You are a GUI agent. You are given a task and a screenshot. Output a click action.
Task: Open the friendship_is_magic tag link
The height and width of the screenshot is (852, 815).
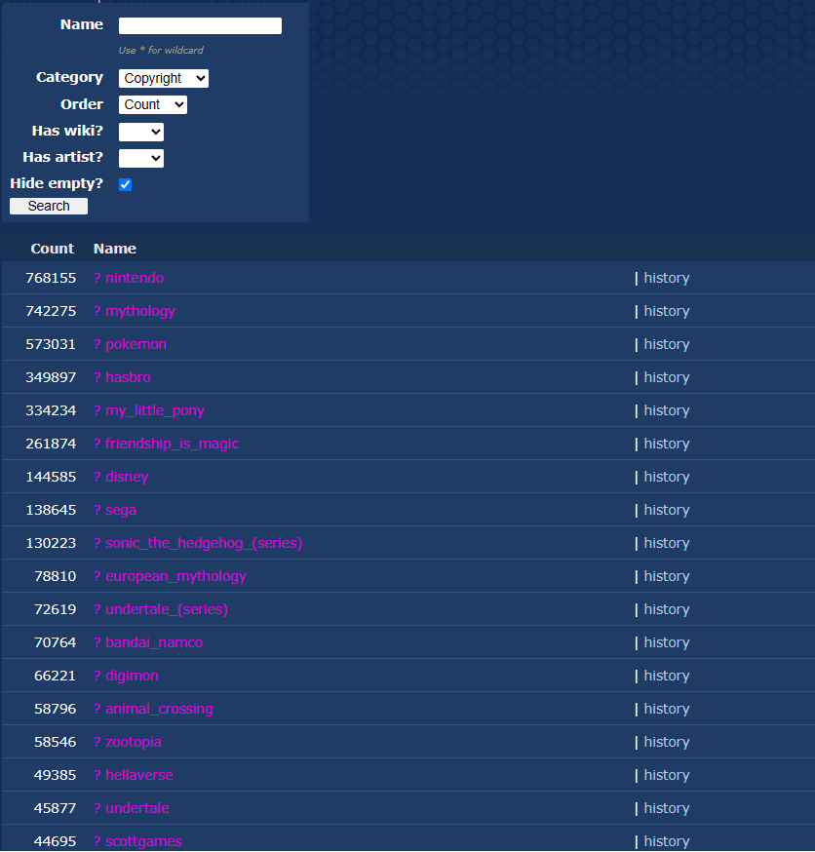click(x=172, y=444)
